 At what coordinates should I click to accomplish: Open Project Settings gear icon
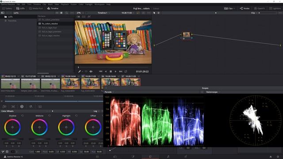click(x=278, y=157)
